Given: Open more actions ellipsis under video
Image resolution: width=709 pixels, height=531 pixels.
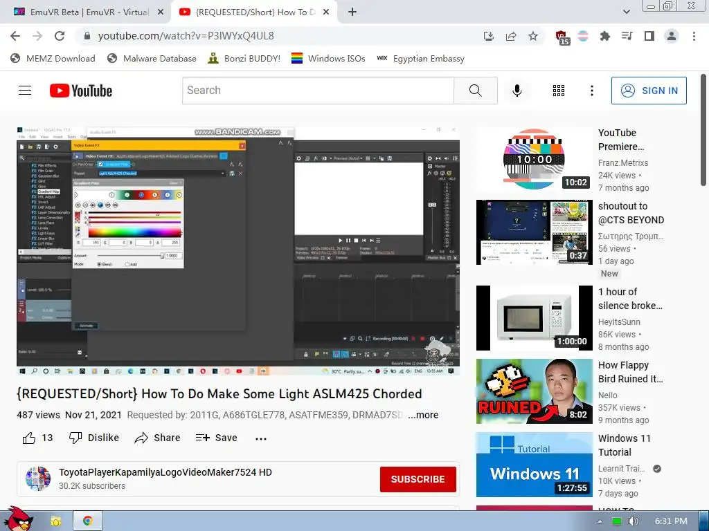Looking at the screenshot, I should 261,438.
